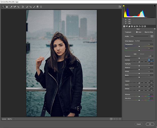Click the Exposure value field
This screenshot has height=128, width=157.
150,56
